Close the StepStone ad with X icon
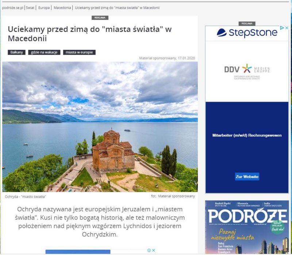This screenshot has height=255, width=292. coord(287,28)
